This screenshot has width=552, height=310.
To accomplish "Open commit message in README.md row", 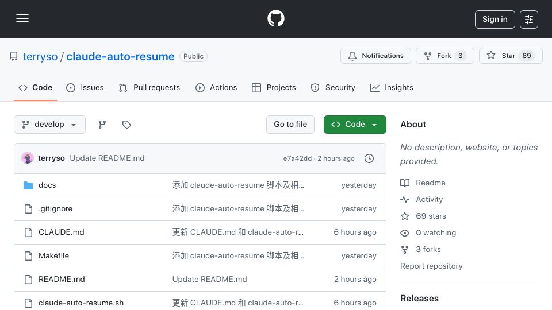I will [x=209, y=280].
